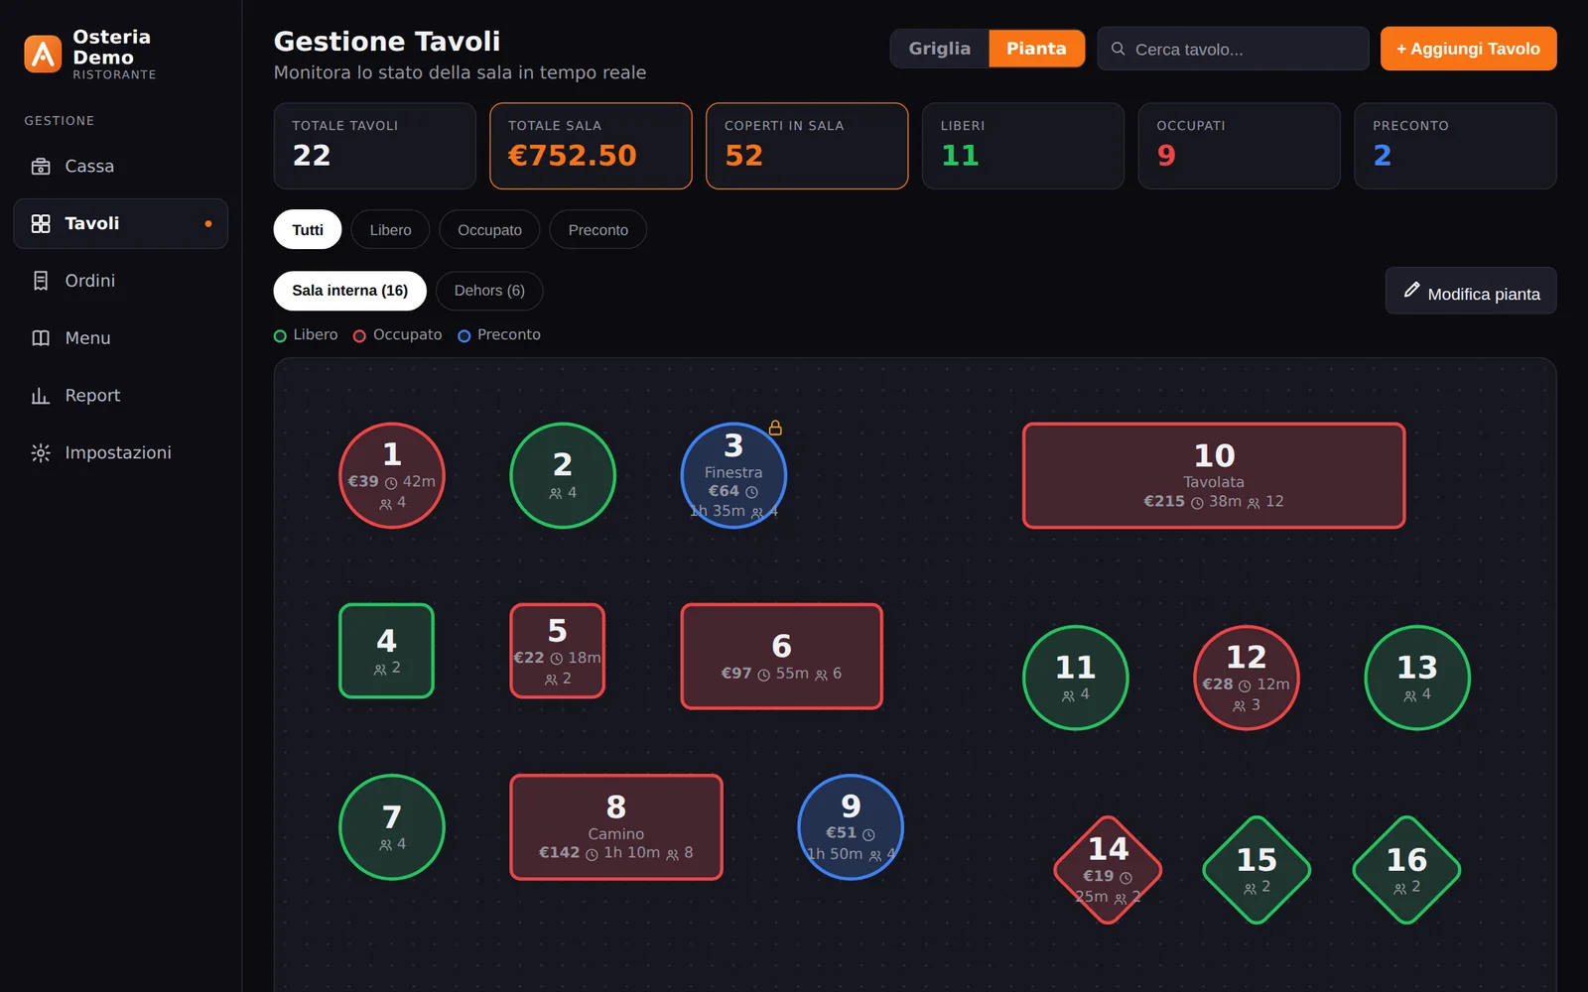Open table 3 Finestra
Image resolution: width=1588 pixels, height=992 pixels.
point(733,476)
